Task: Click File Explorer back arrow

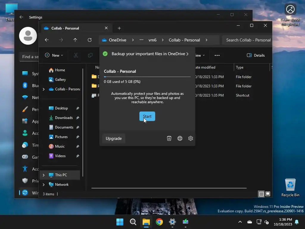Action: 47,40
